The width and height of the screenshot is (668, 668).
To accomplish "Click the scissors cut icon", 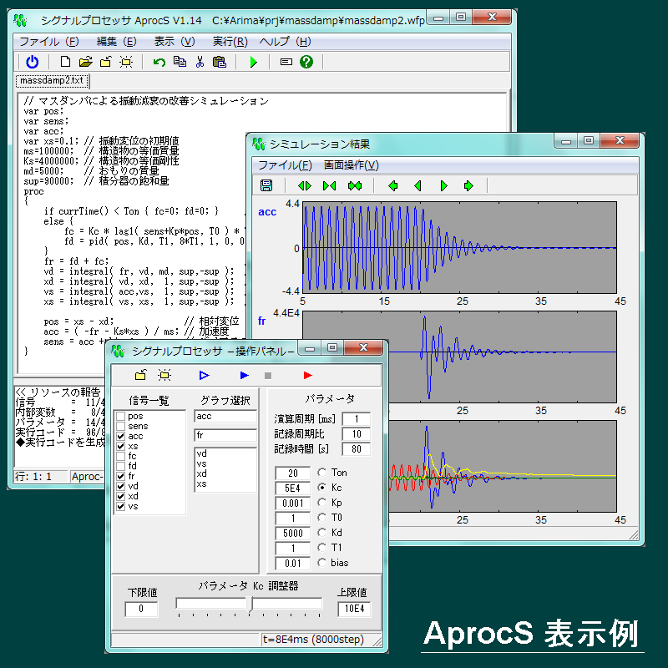I will pos(200,61).
